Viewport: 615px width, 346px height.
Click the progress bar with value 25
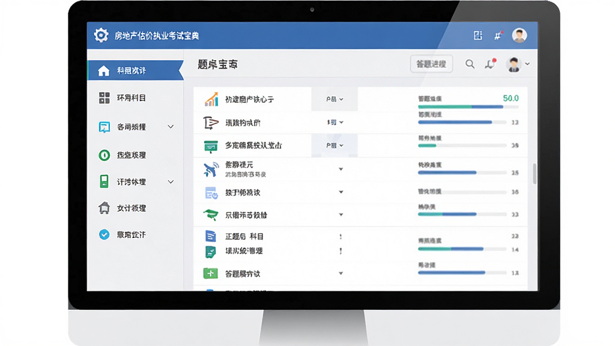pyautogui.click(x=462, y=172)
